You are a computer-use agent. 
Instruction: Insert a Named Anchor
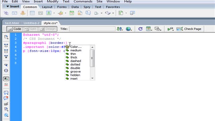click(23, 13)
